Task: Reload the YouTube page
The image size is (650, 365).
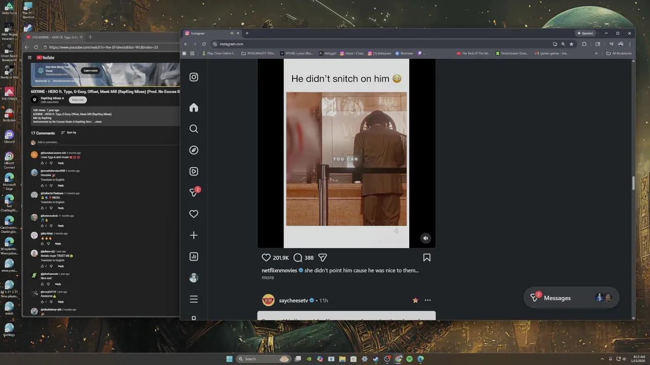Action: pos(36,47)
